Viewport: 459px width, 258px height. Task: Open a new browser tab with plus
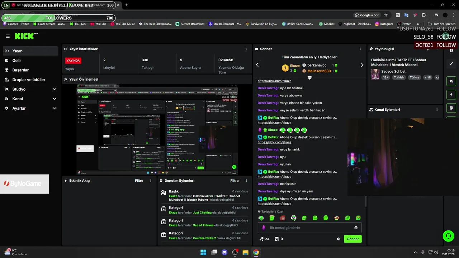point(127,5)
